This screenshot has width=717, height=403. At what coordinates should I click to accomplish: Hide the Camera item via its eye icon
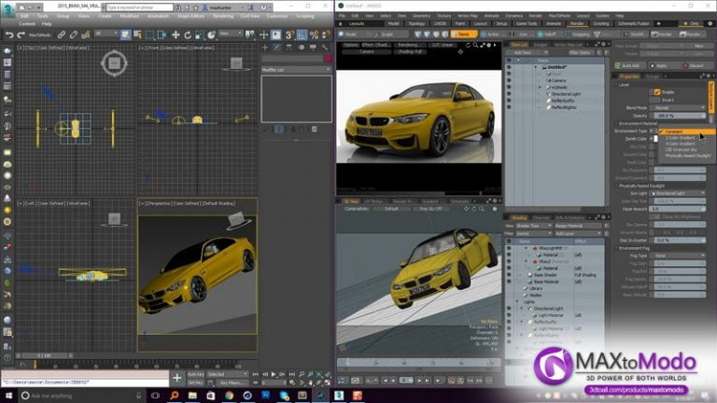pyautogui.click(x=509, y=80)
